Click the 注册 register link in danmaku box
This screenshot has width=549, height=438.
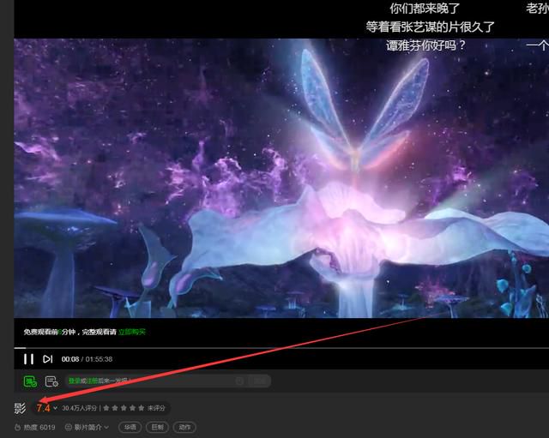coord(92,381)
